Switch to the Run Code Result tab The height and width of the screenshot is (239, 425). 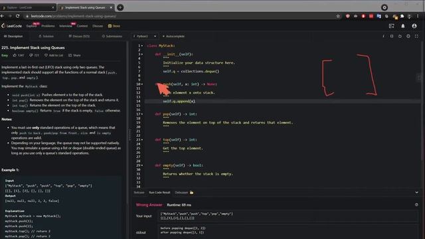[159, 193]
